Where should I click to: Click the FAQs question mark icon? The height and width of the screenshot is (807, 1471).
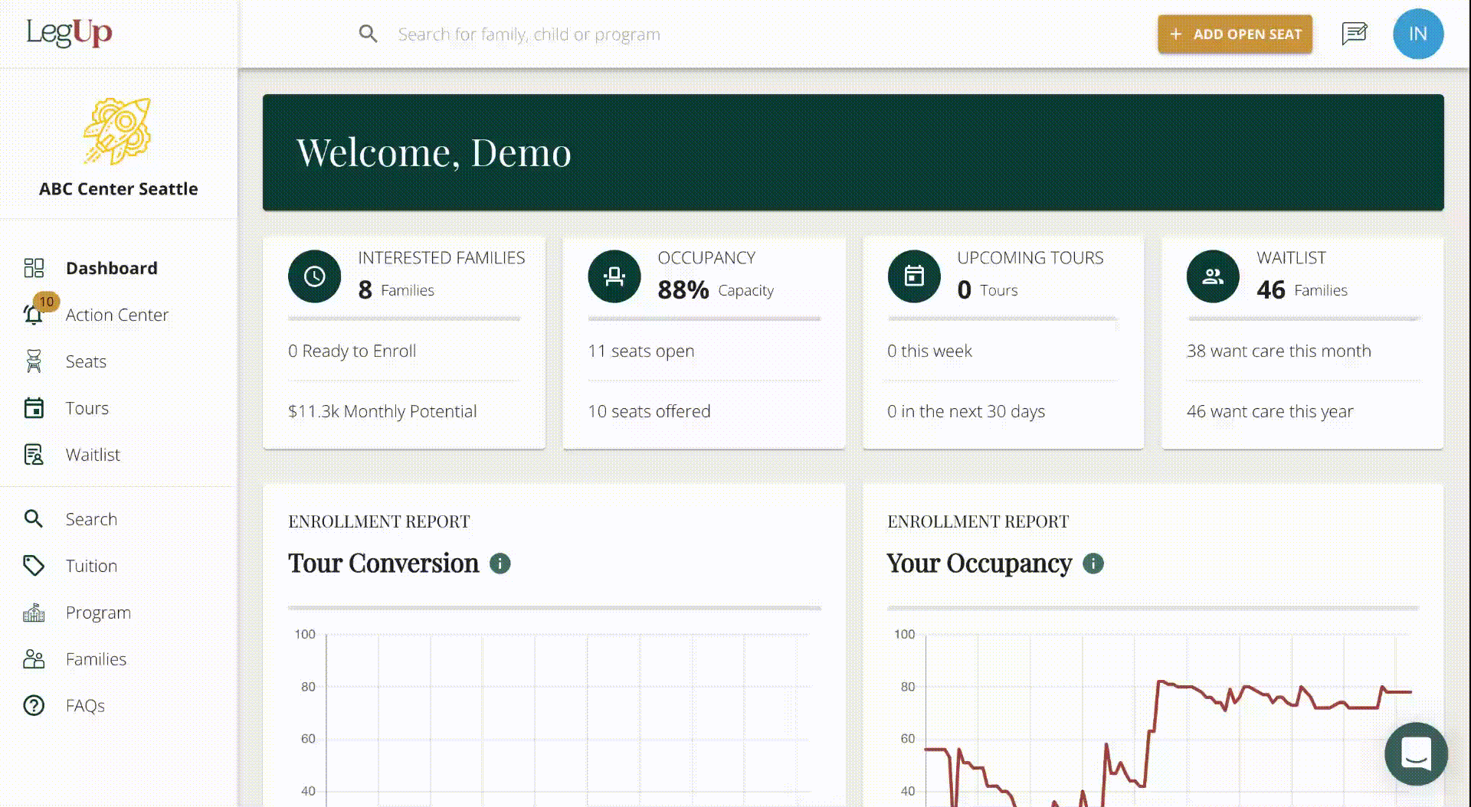[x=34, y=706]
